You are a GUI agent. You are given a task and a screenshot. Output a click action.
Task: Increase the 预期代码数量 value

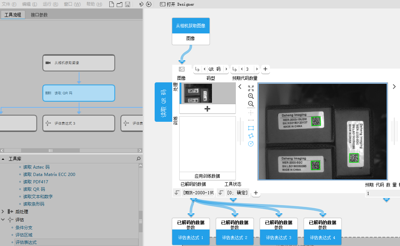tap(257, 69)
